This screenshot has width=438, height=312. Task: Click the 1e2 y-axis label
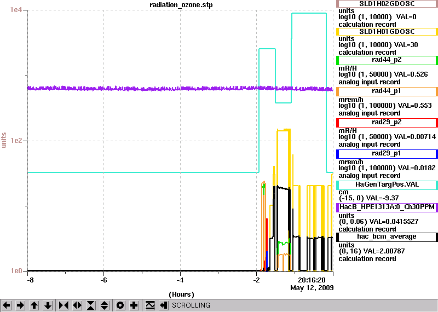point(15,140)
